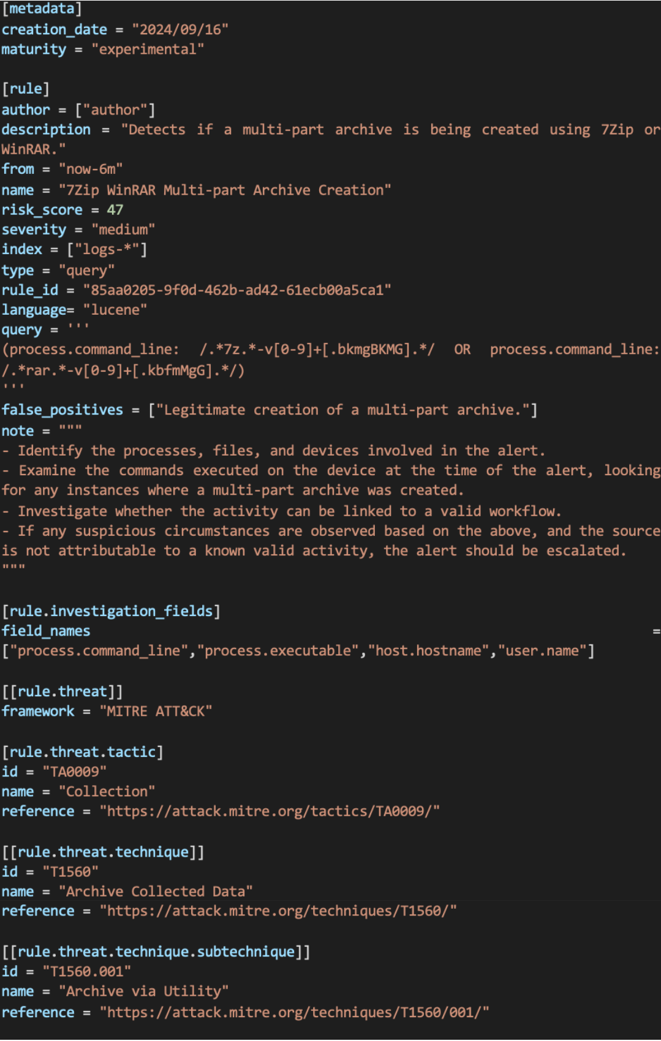
Task: Select the severity value "medium"
Action: [x=123, y=230]
